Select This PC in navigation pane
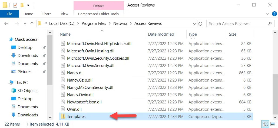Viewport: 278px width, 128px height. [x=21, y=83]
